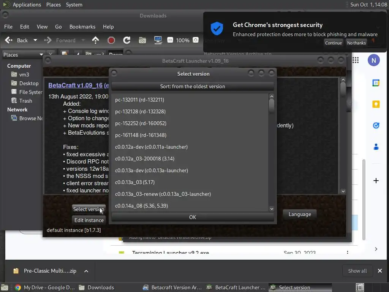Select Desktop in Places sidebar
The image size is (389, 292).
[25, 83]
